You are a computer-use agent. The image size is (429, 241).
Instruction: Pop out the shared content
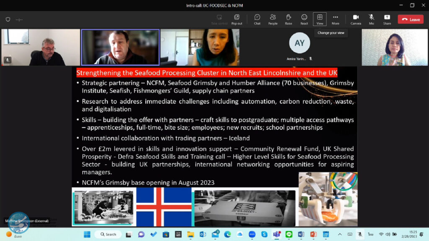pos(237,20)
